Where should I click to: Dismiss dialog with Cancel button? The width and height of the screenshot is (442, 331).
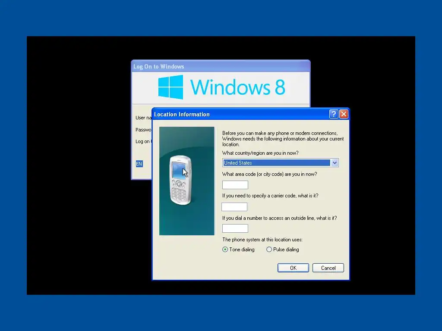[x=328, y=268]
